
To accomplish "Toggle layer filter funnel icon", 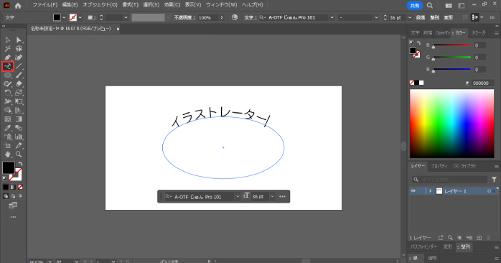I will pyautogui.click(x=494, y=180).
